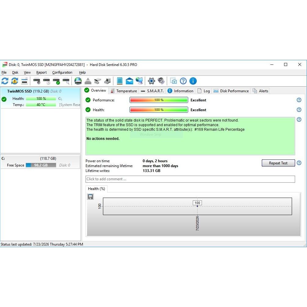Click help icon beside Performance bar
307x307 pixels.
pos(299,100)
